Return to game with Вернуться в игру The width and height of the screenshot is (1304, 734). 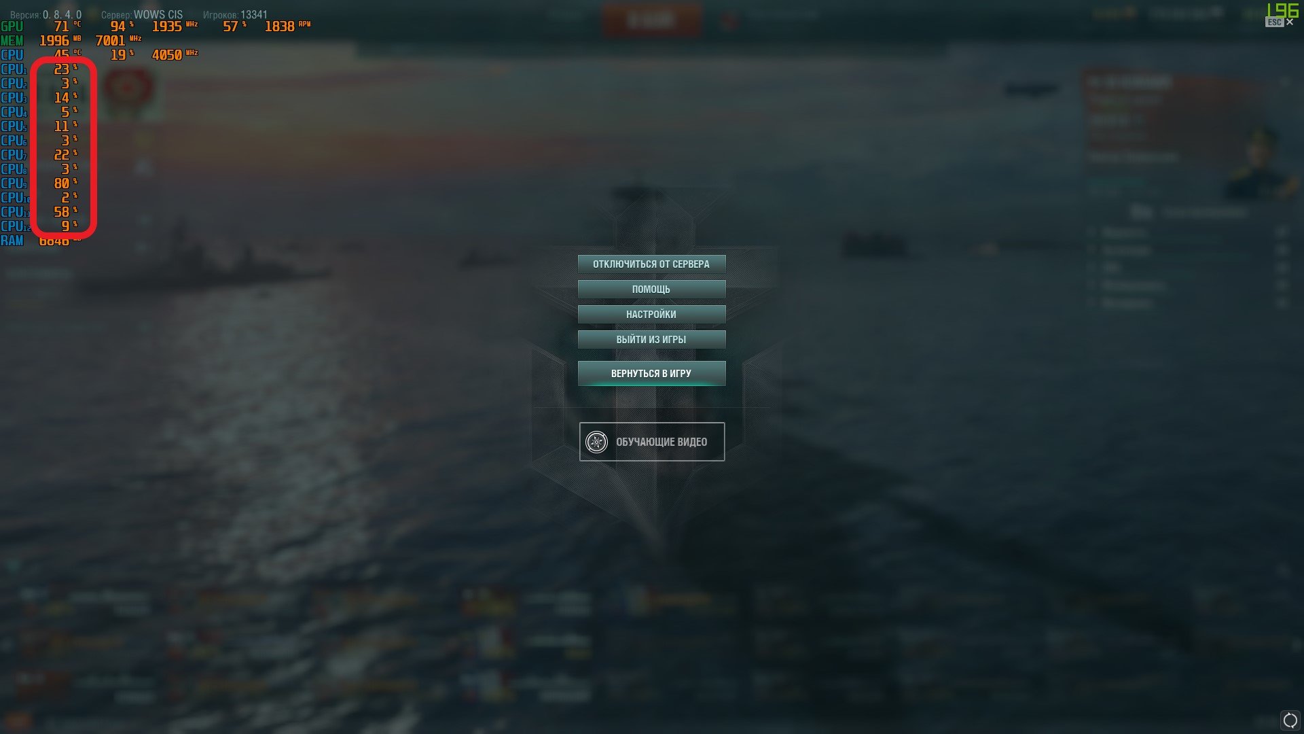[651, 373]
